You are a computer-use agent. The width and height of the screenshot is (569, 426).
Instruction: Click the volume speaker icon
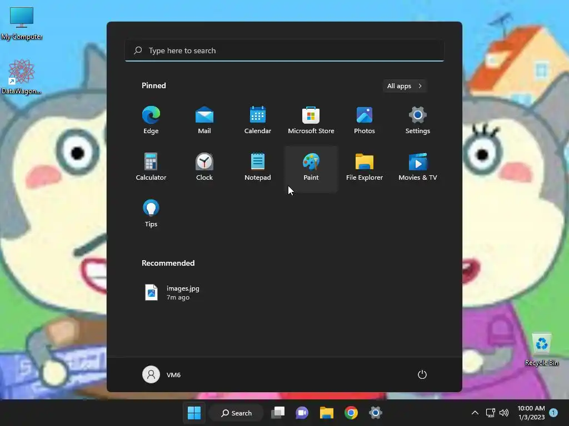click(x=504, y=413)
